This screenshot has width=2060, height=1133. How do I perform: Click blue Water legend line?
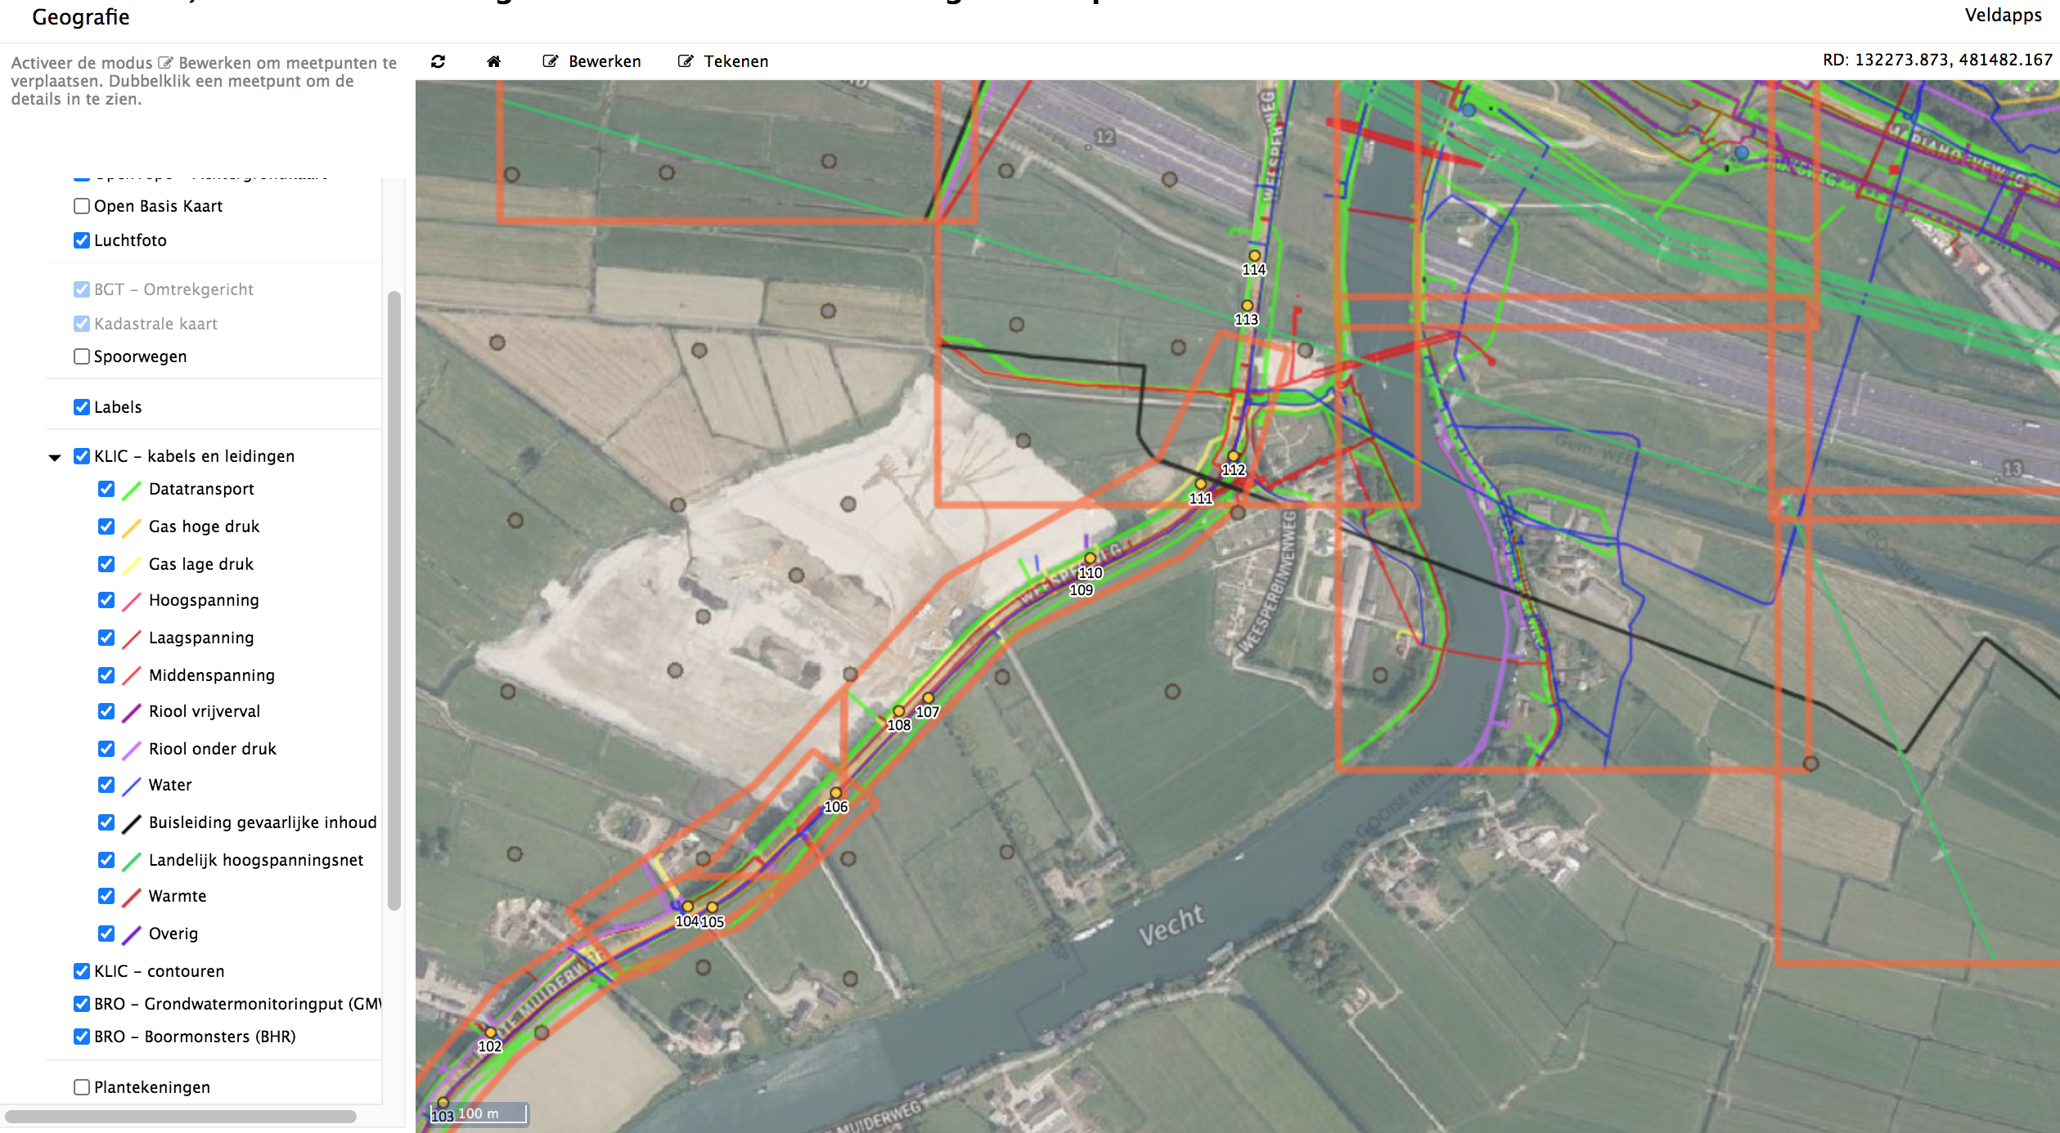[132, 786]
